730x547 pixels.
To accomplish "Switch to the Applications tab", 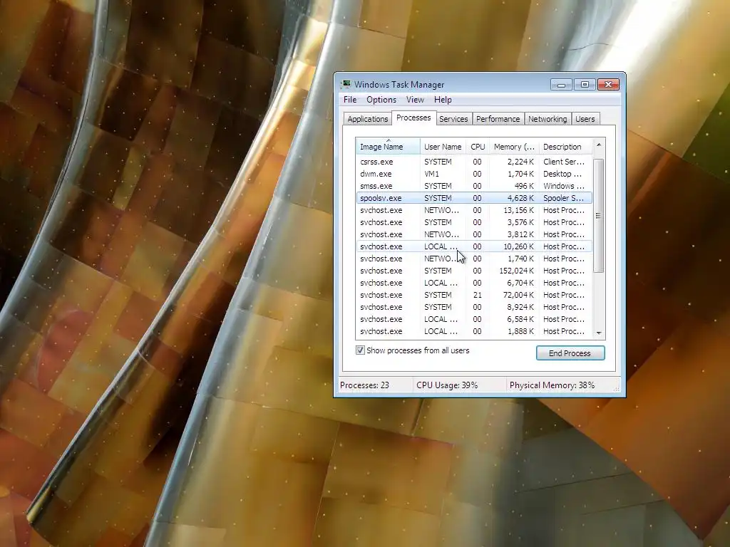I will tap(367, 119).
